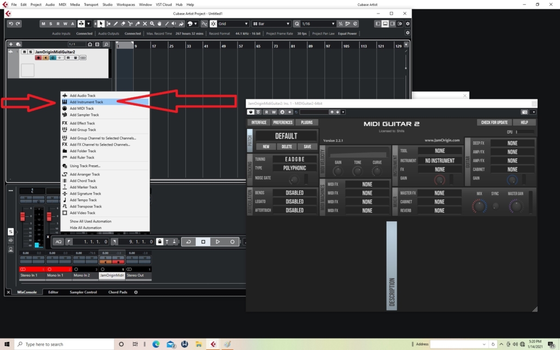
Task: Pick the Erase tool in Cubase toolbar
Action: pos(123,23)
